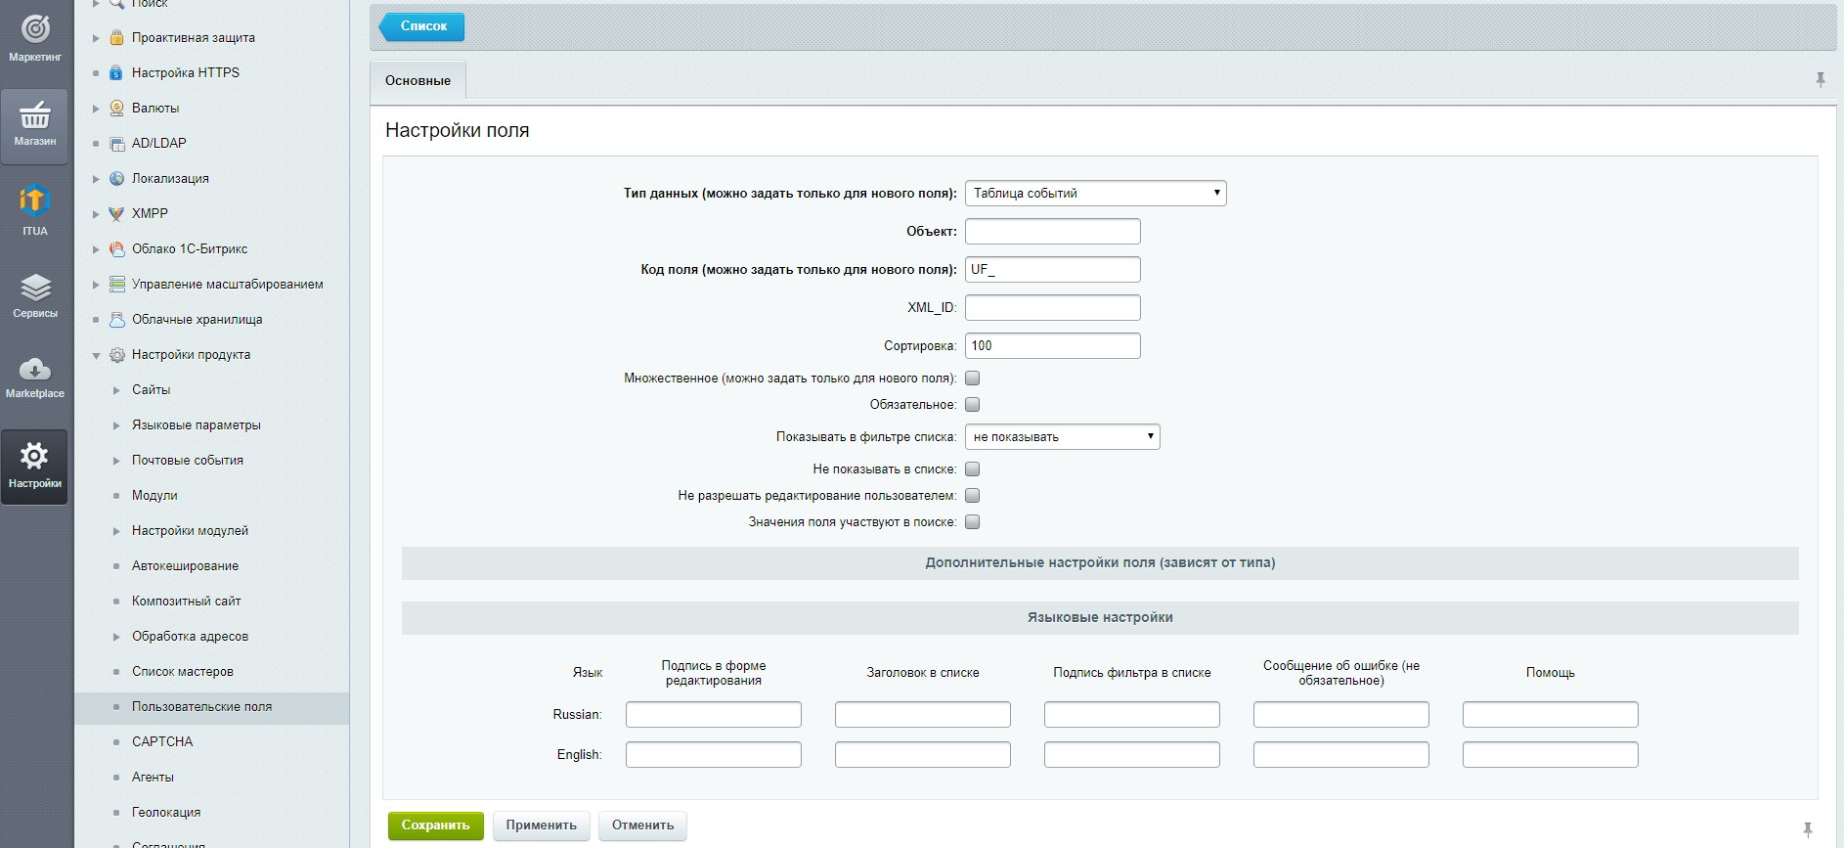
Task: Click the Список back button
Action: pyautogui.click(x=422, y=26)
